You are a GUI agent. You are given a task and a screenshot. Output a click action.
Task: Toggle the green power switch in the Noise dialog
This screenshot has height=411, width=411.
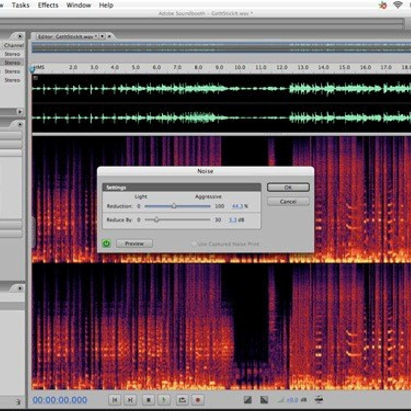tap(106, 244)
